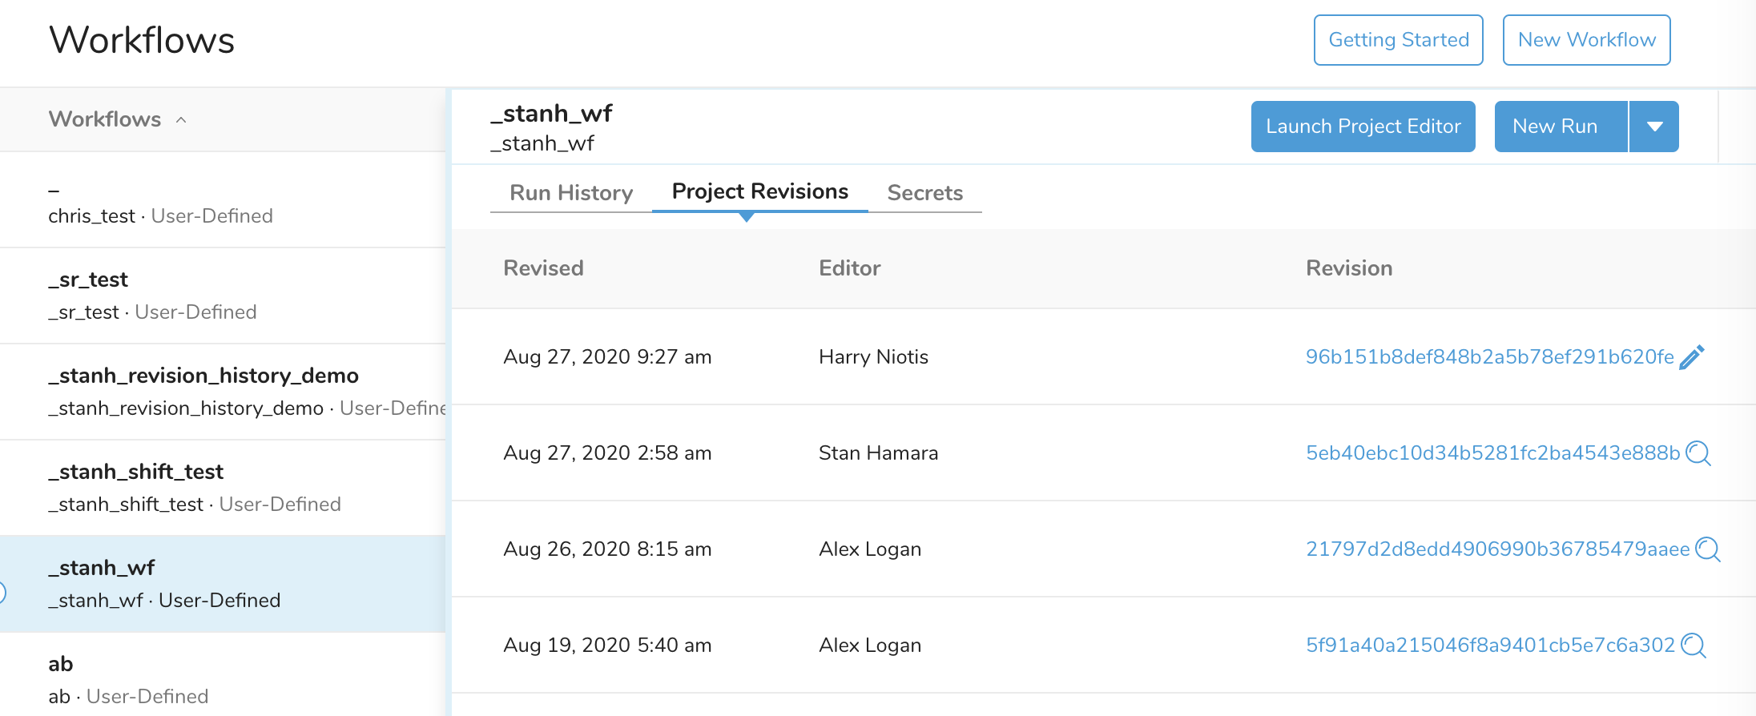The width and height of the screenshot is (1756, 716).
Task: Select the Project Revisions tab
Action: pos(759,191)
